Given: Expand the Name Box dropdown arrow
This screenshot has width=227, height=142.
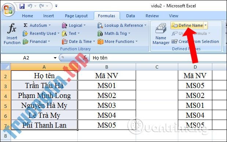Looking at the screenshot, I should pyautogui.click(x=55, y=58).
